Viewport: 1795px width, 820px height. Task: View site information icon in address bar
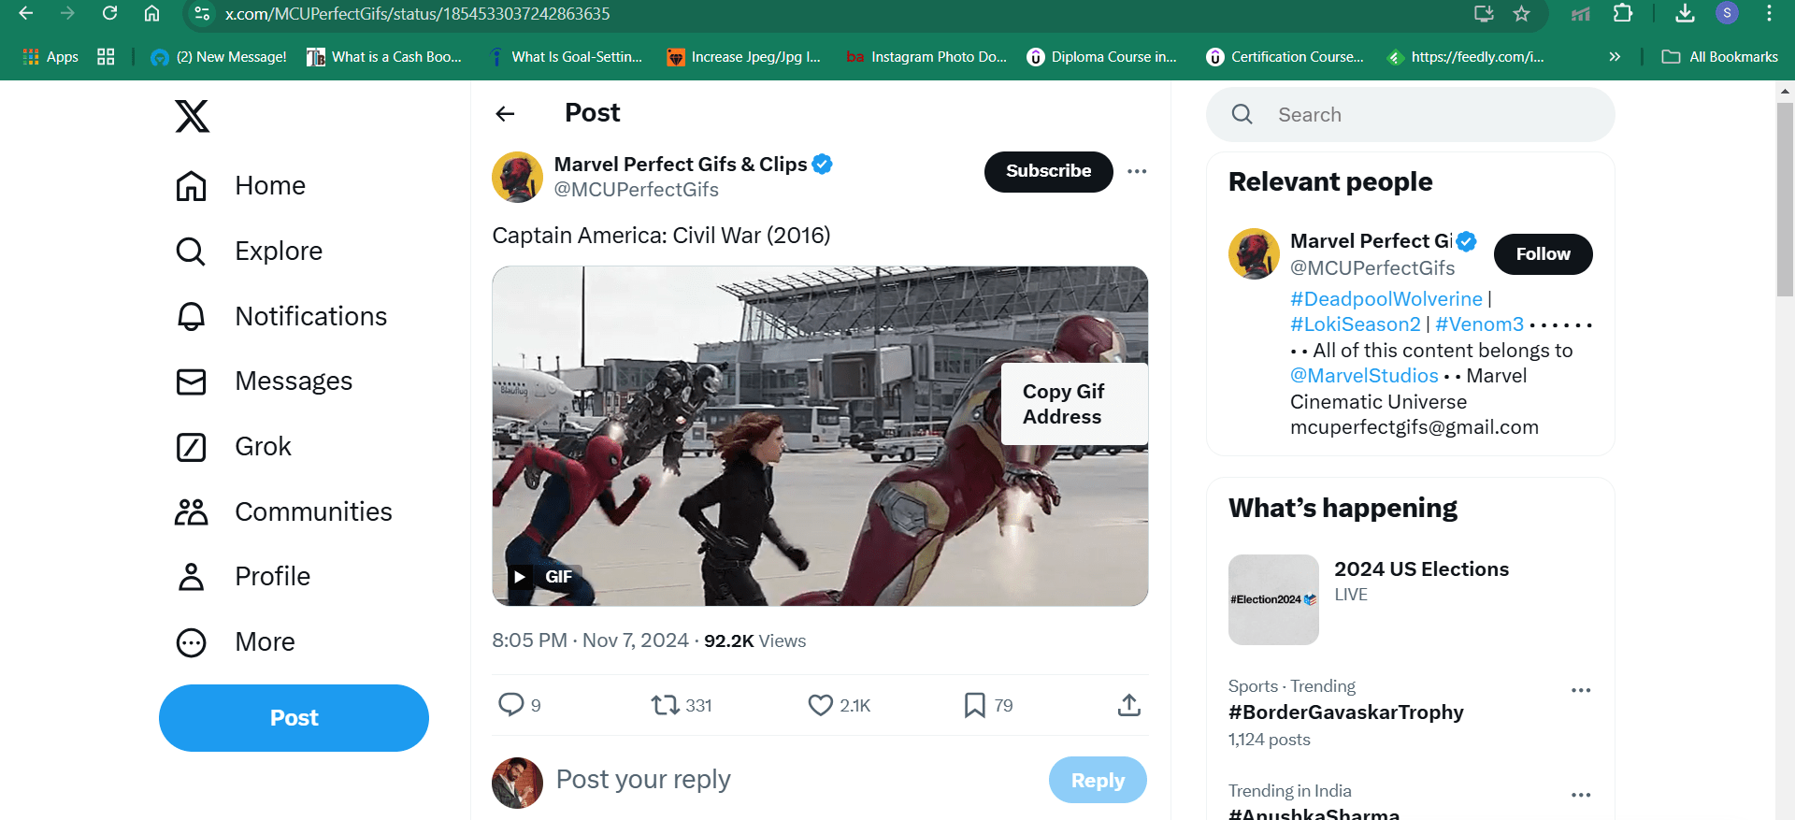click(201, 14)
